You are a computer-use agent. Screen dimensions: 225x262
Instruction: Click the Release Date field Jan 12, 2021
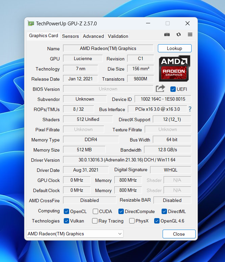[80, 79]
